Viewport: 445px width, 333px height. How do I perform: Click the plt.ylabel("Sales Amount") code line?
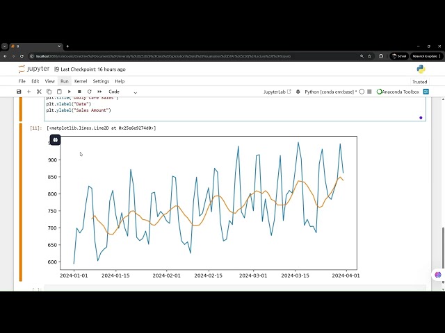(x=79, y=110)
